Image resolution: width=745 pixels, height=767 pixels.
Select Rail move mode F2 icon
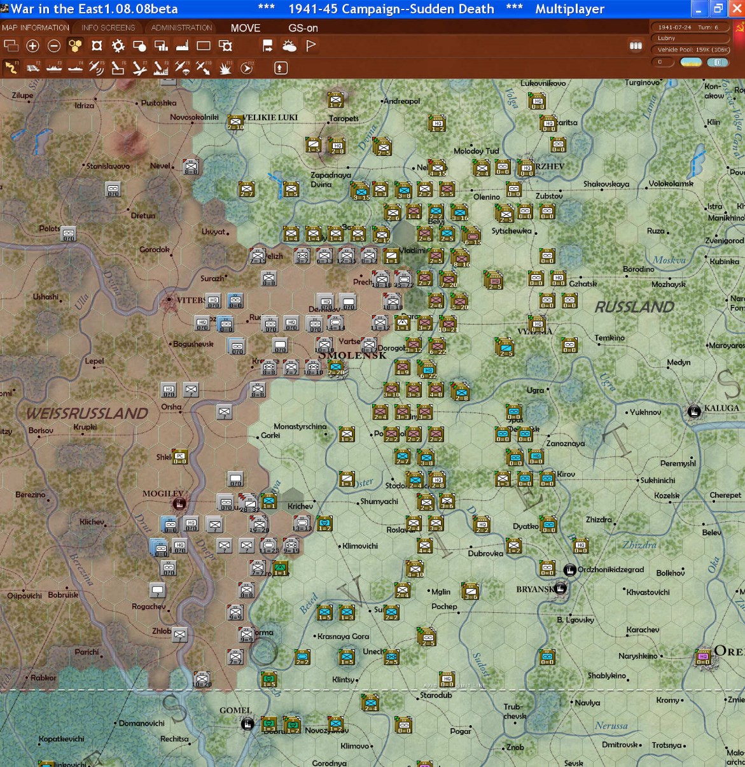click(x=32, y=67)
